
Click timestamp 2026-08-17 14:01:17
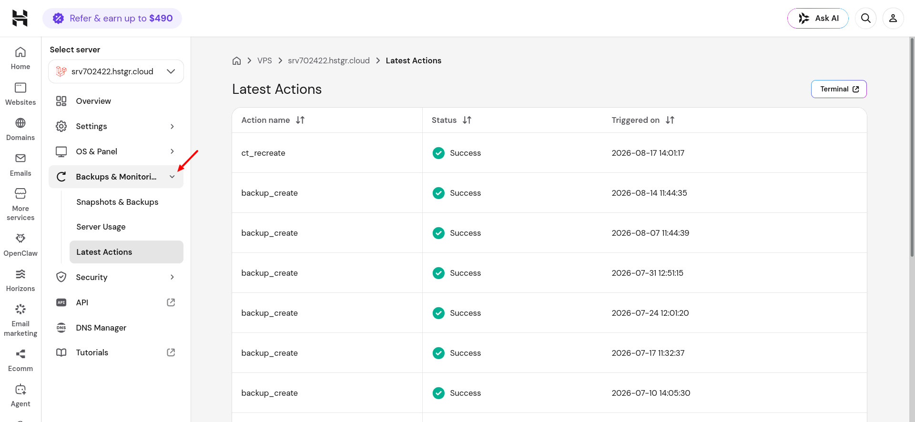click(x=648, y=153)
